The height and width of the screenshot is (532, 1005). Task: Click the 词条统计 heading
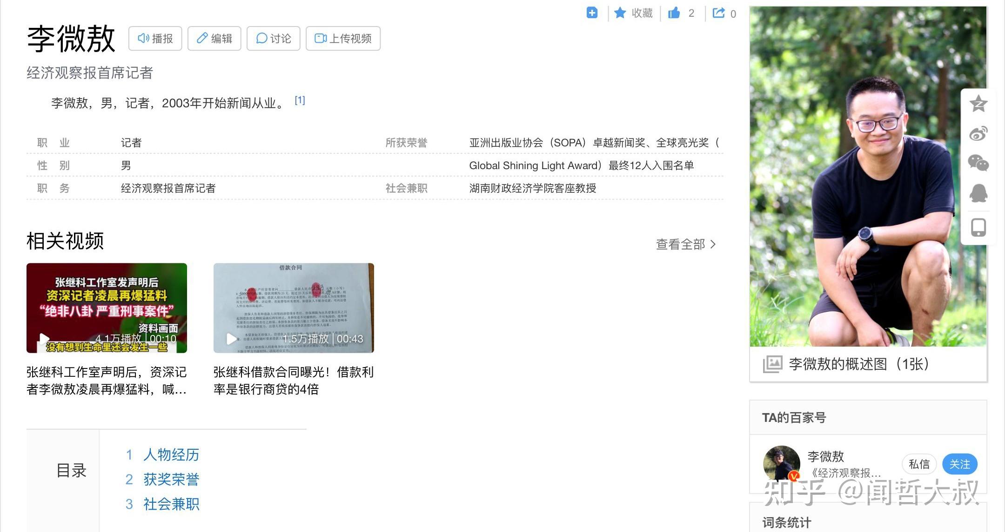787,523
